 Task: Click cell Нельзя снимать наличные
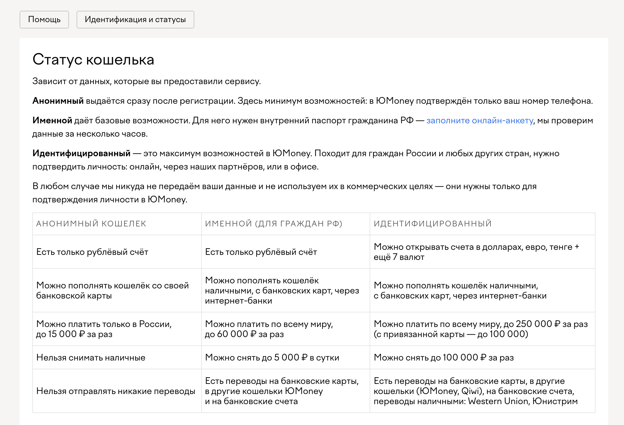coord(117,358)
